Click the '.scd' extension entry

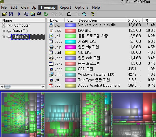coord(59,69)
